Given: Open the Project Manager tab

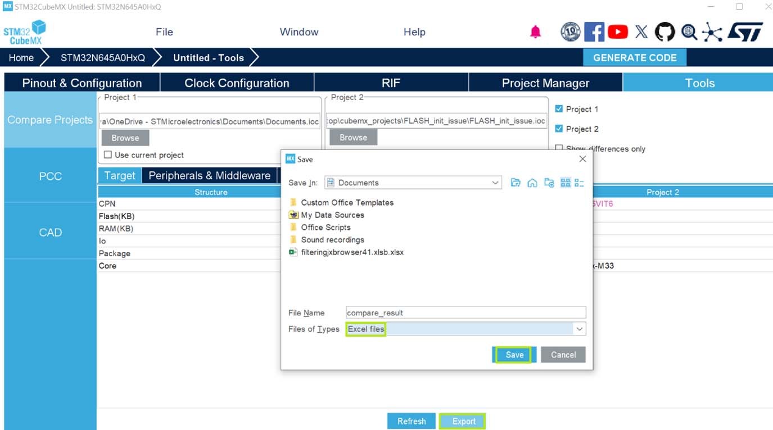Looking at the screenshot, I should click(x=545, y=83).
